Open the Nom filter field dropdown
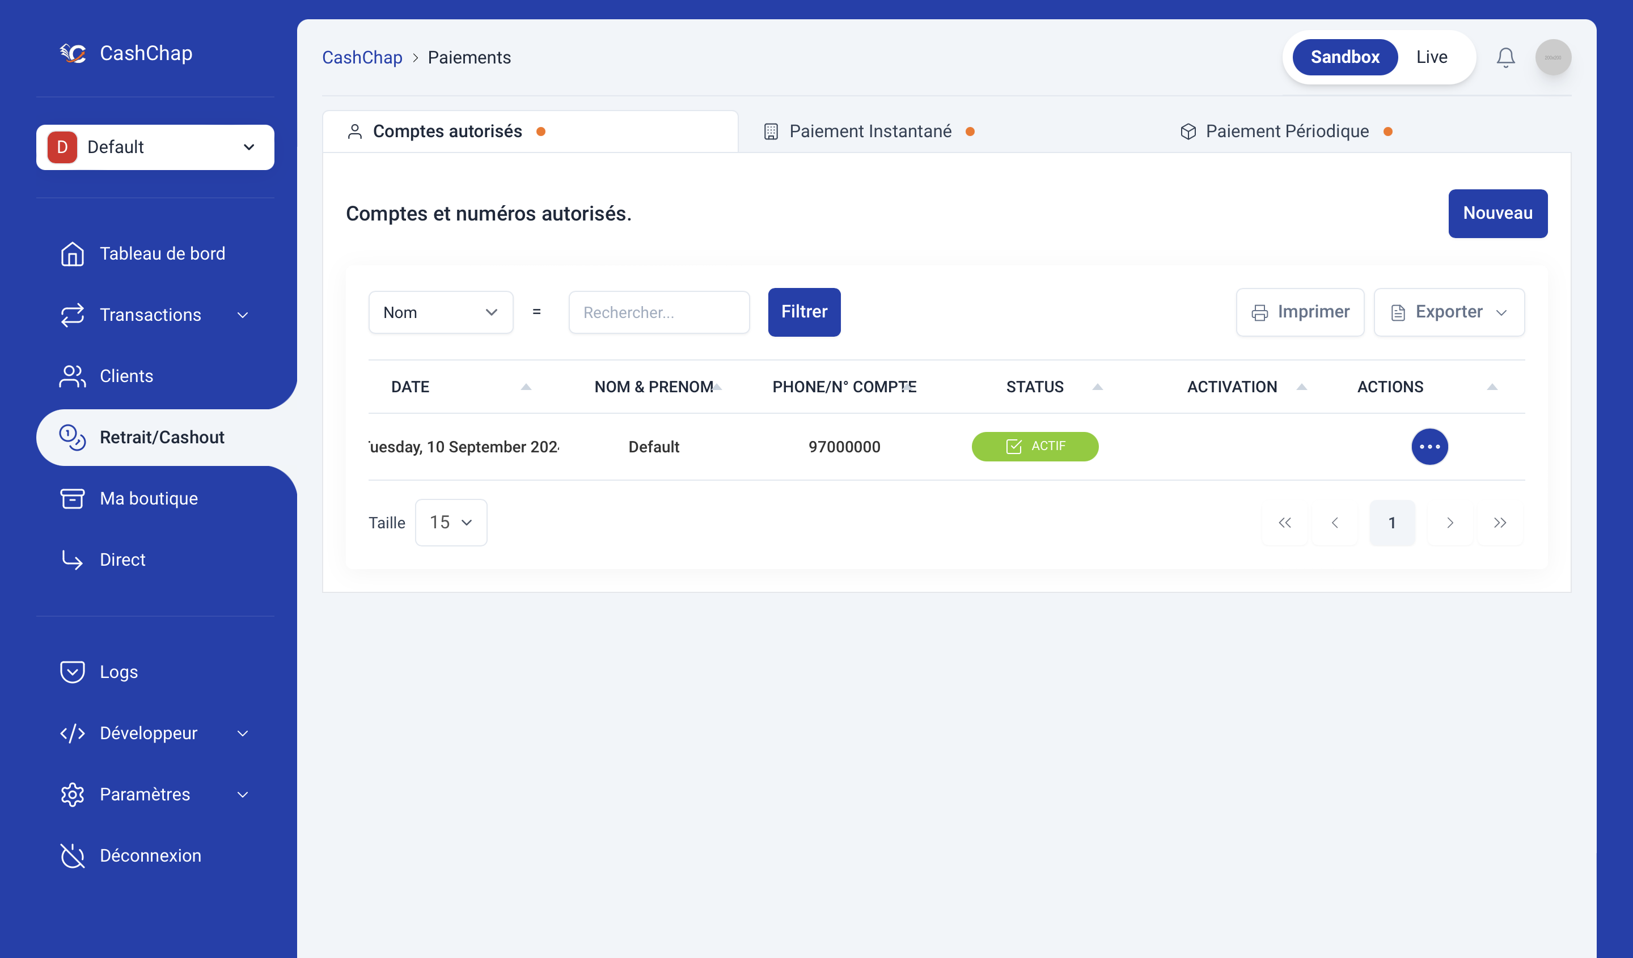This screenshot has width=1633, height=958. [x=440, y=312]
